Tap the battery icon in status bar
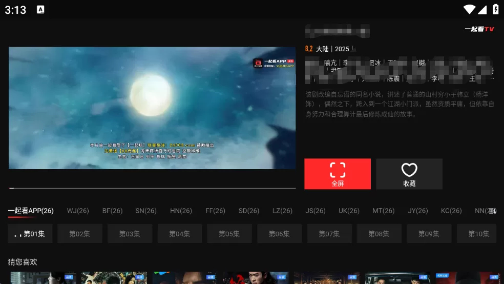 495,9
